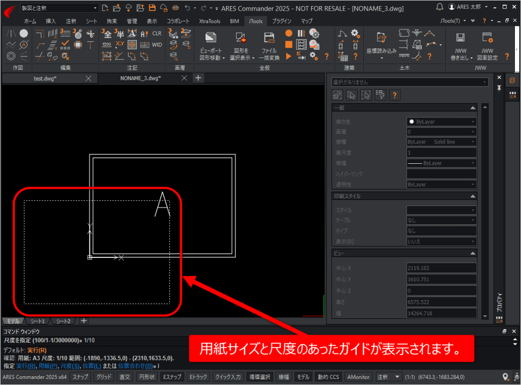The width and height of the screenshot is (521, 385).
Task: Toggle クイック入力 in the status bar
Action: point(228,377)
